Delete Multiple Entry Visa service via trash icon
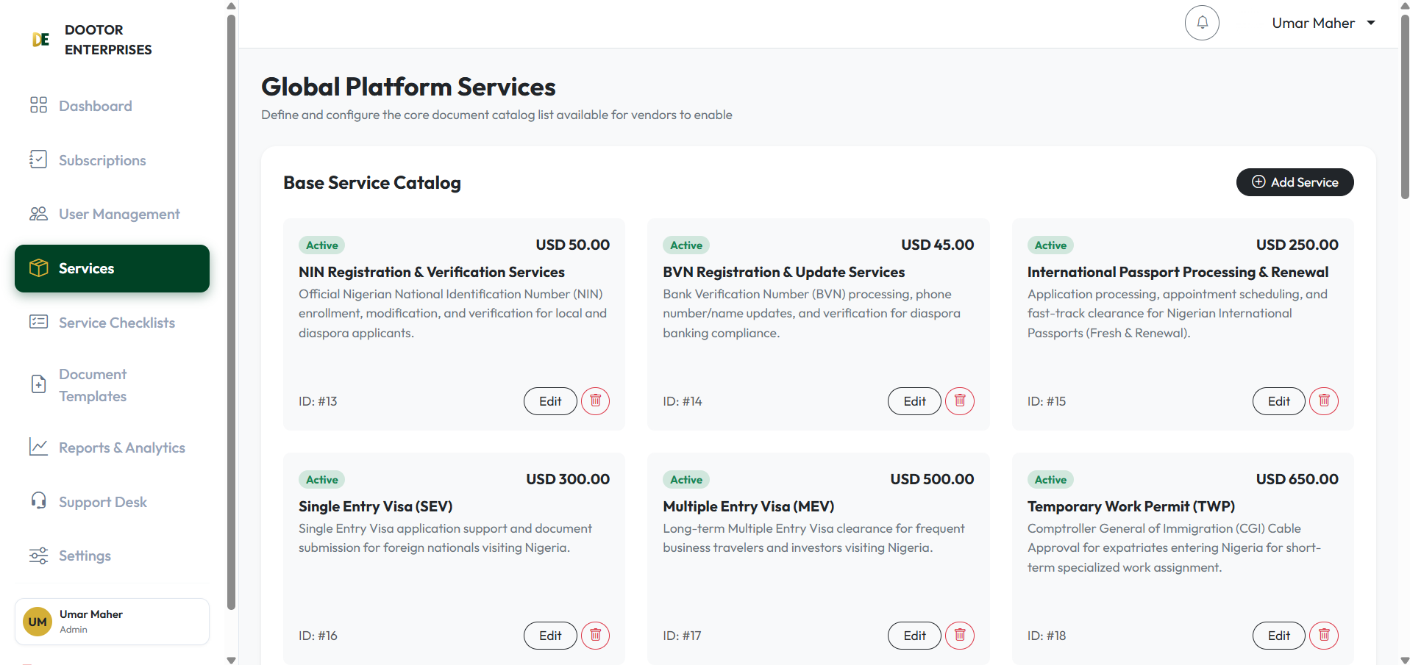 pyautogui.click(x=960, y=636)
